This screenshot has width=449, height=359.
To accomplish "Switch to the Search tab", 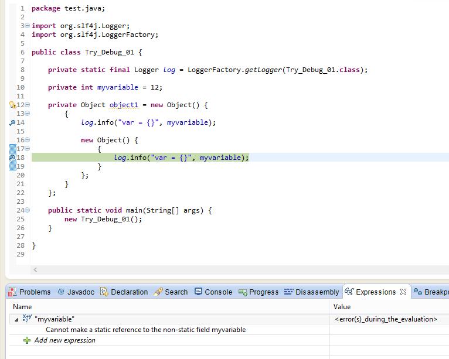I will (171, 292).
